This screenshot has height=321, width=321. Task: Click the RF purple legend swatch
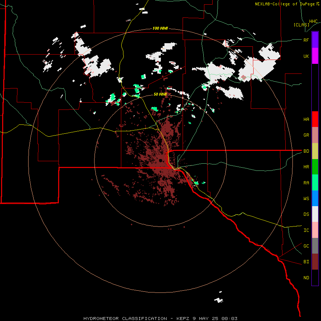(315, 40)
